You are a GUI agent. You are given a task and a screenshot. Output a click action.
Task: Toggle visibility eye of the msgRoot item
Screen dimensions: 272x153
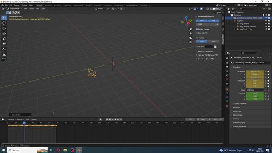click(266, 21)
